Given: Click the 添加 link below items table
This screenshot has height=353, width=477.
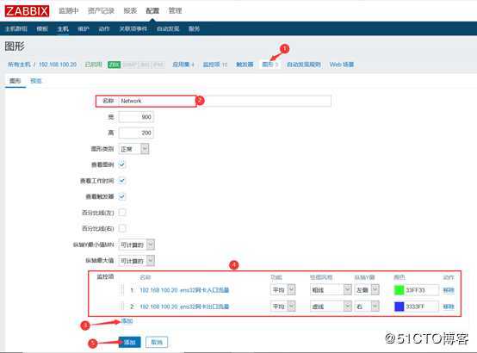Looking at the screenshot, I should coord(127,321).
